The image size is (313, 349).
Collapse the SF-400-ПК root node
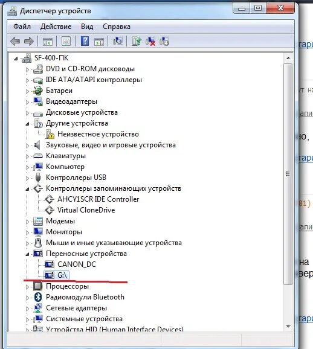tap(16, 59)
